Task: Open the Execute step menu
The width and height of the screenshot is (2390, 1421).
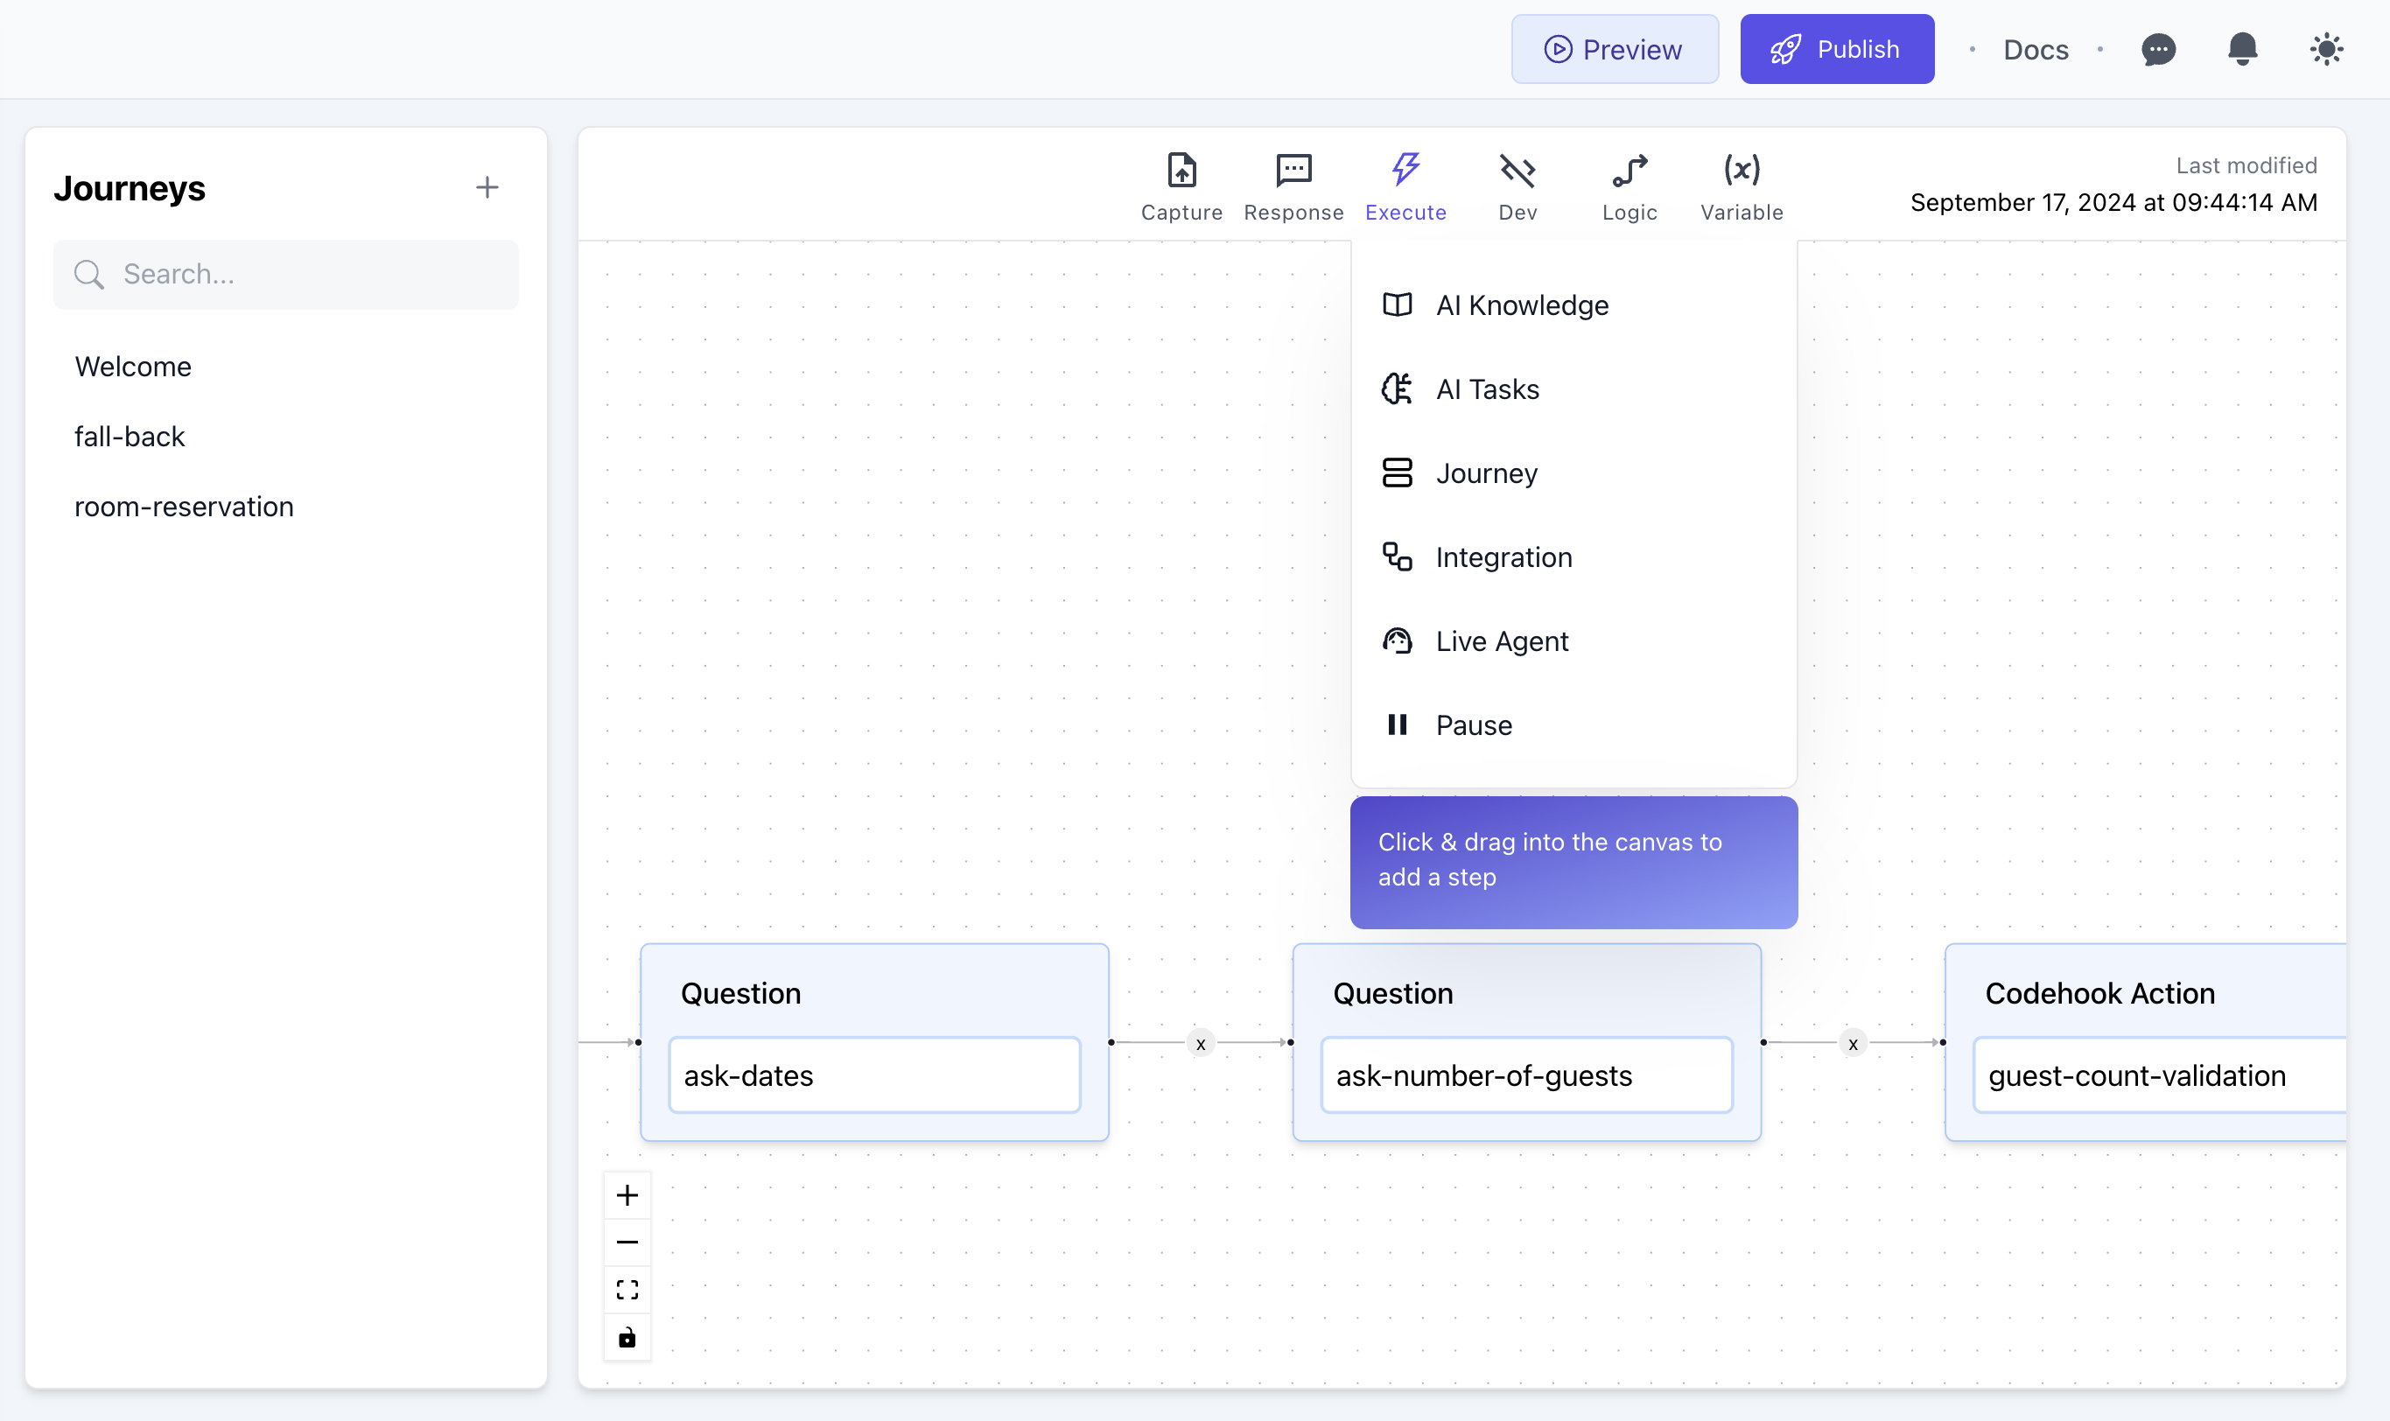Action: click(1405, 185)
